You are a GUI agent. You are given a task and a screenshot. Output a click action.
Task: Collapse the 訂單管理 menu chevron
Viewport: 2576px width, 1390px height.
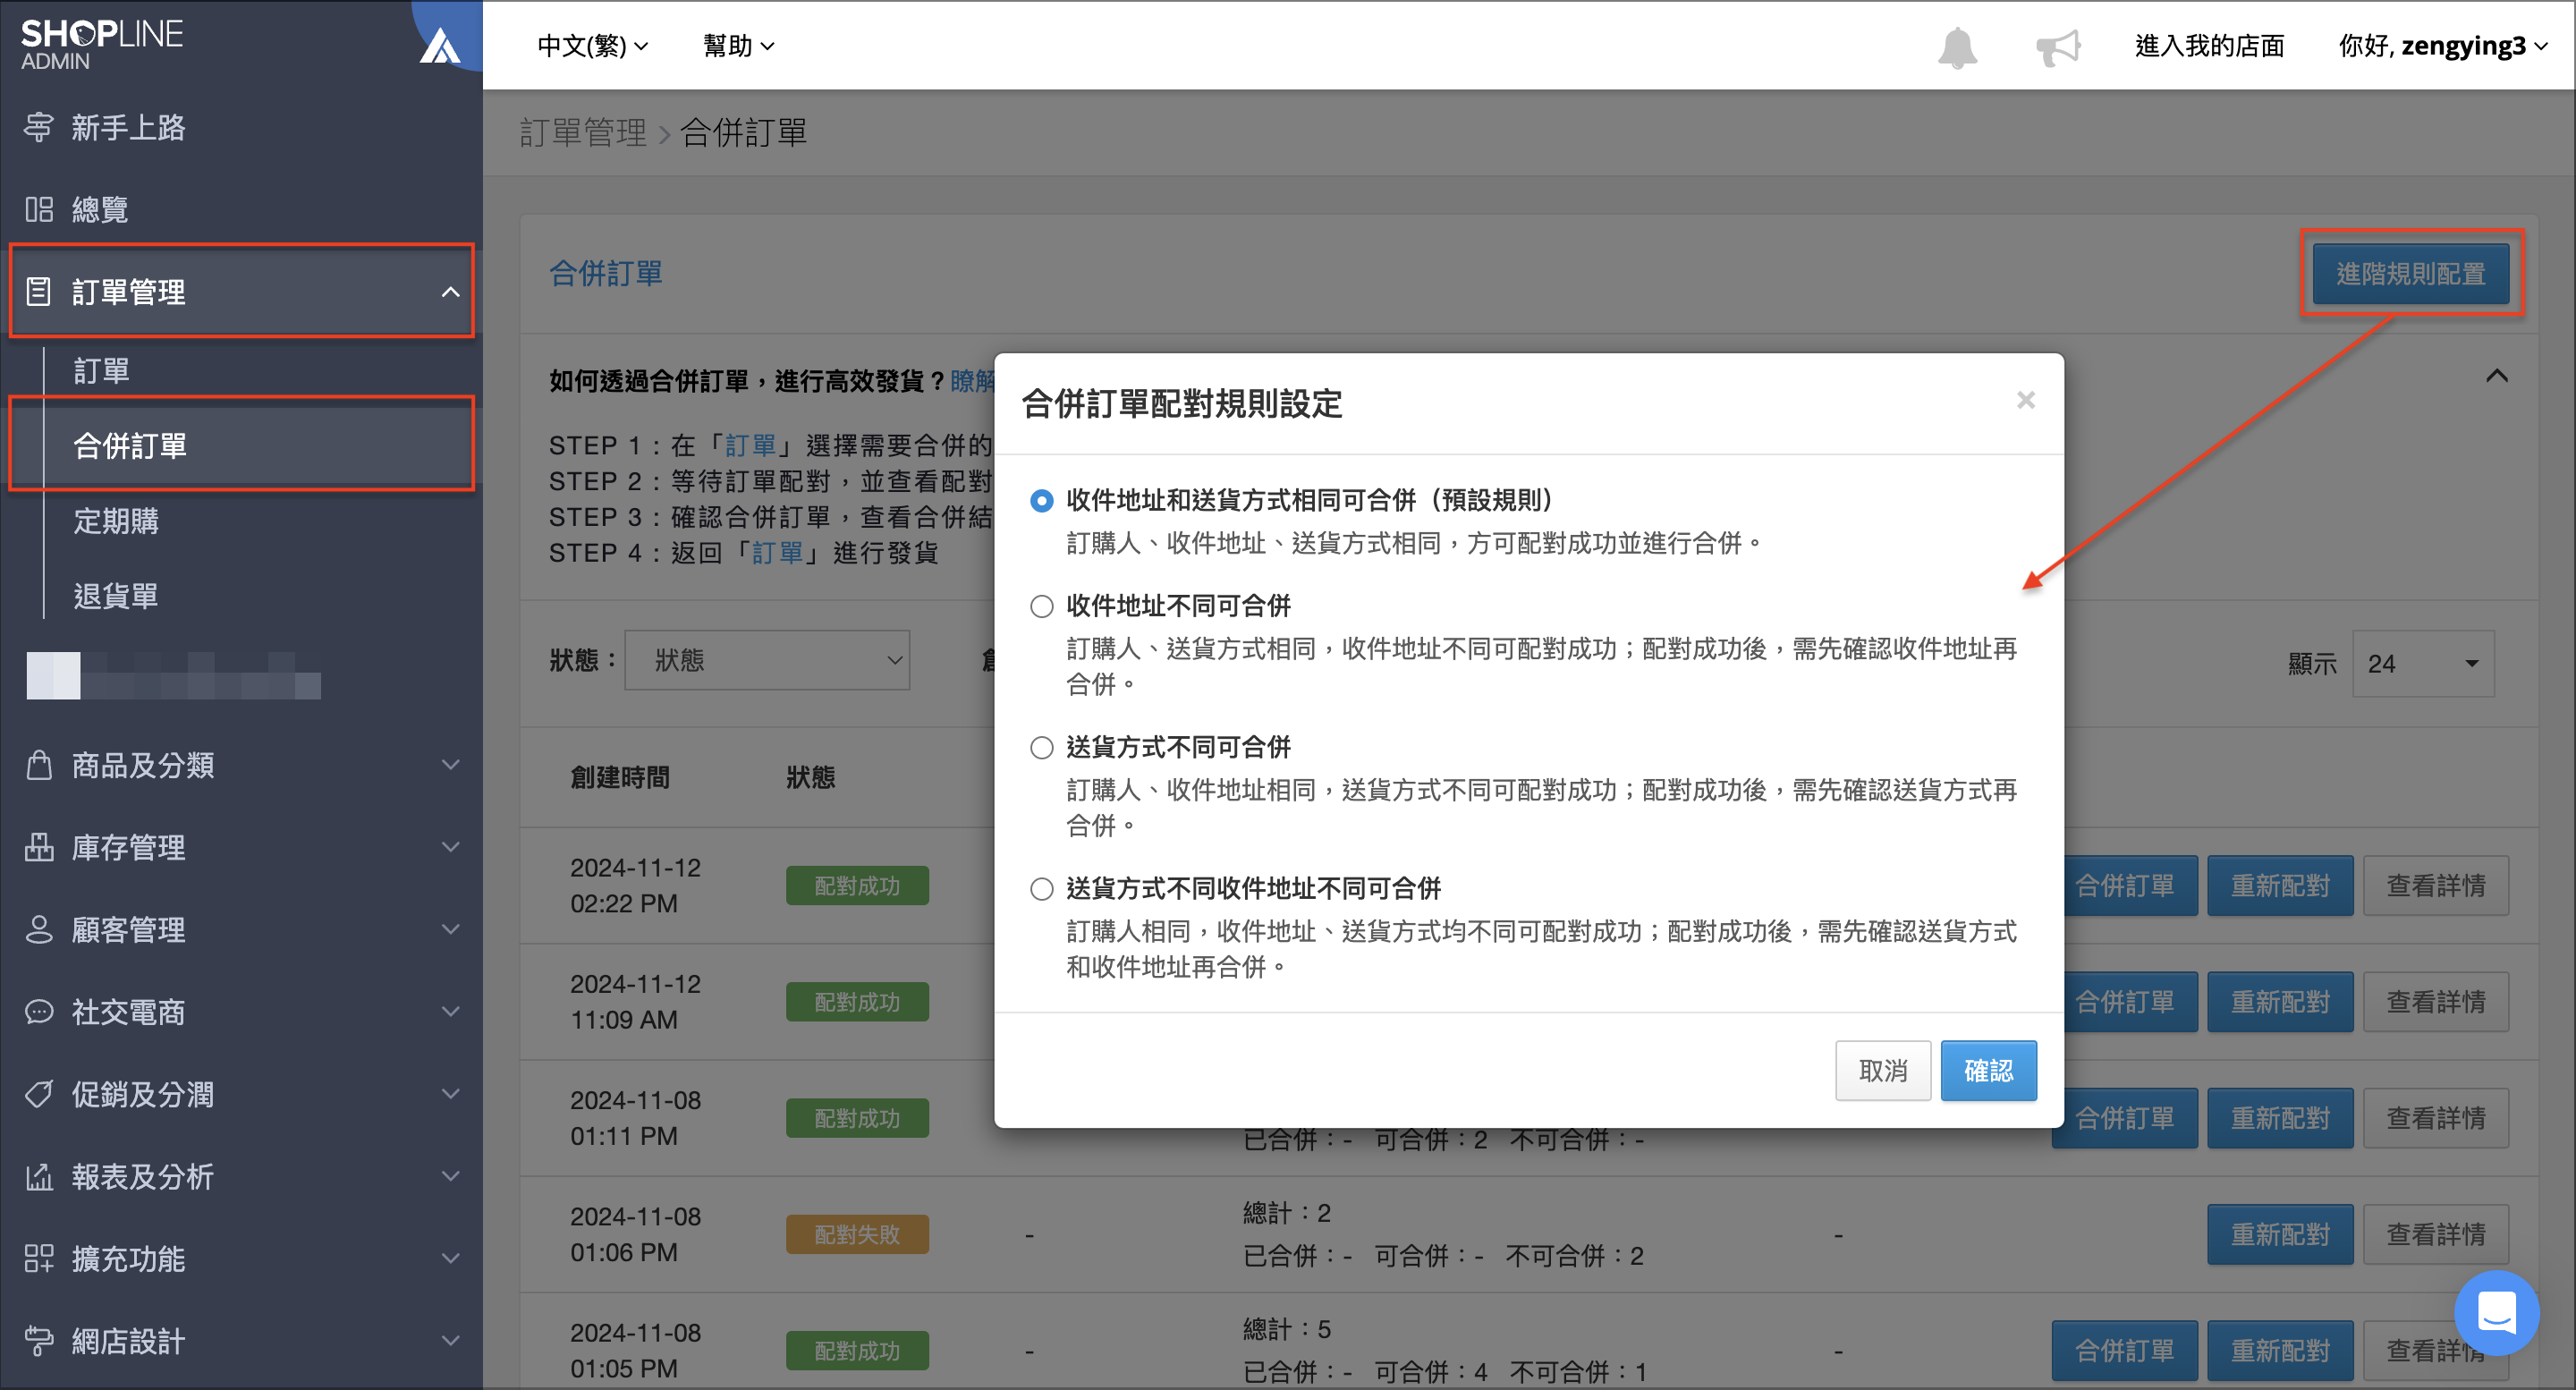(x=450, y=292)
